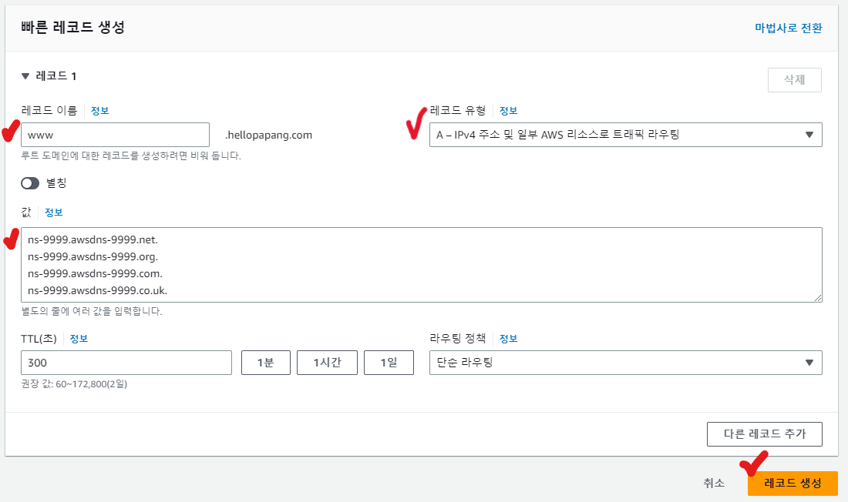The width and height of the screenshot is (848, 502).
Task: Toggle the 별칭 alias switch
Action: 30,183
